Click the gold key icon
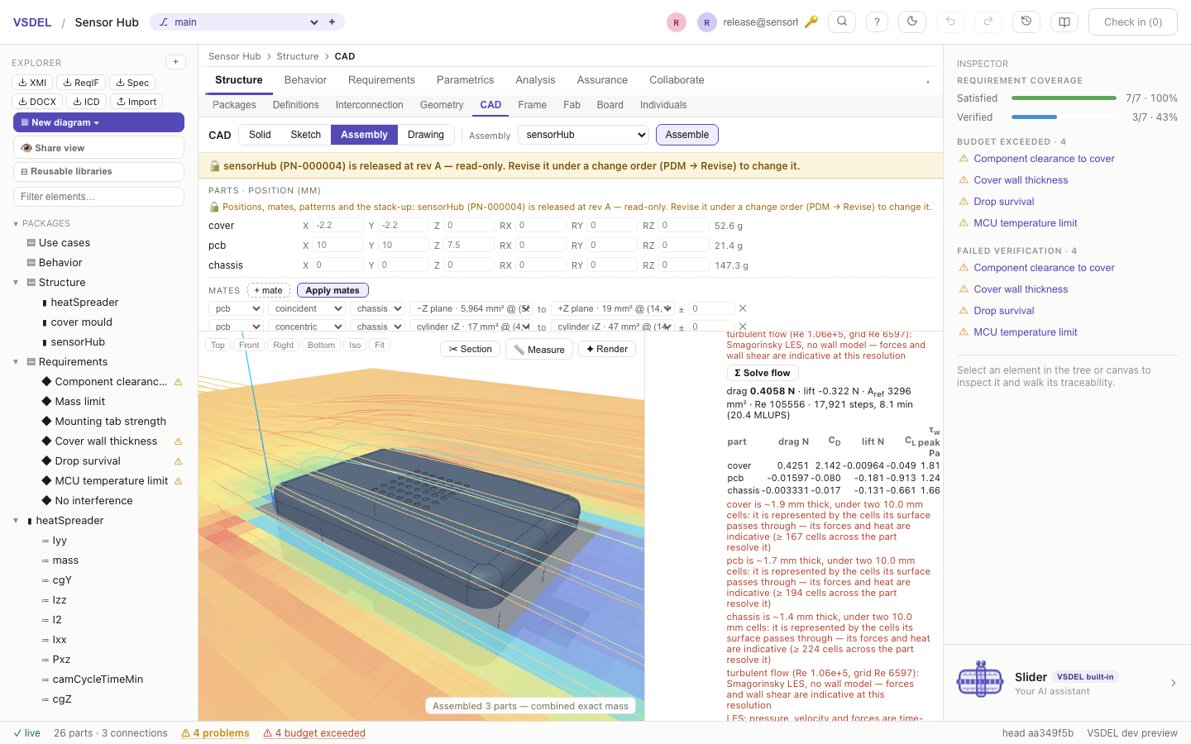Screen dimensions: 1191x744 tap(811, 22)
